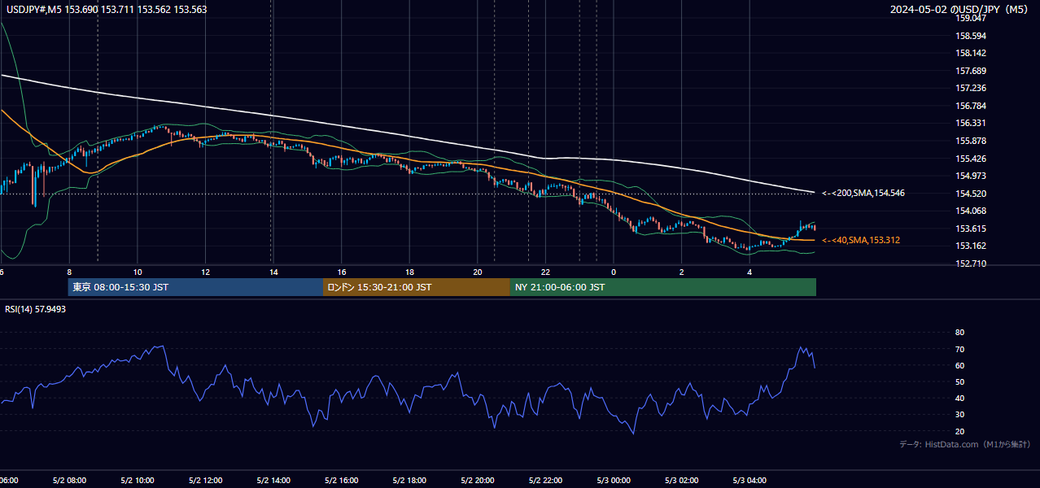Click RSI axis level 60
The width and height of the screenshot is (1040, 488).
(x=959, y=365)
